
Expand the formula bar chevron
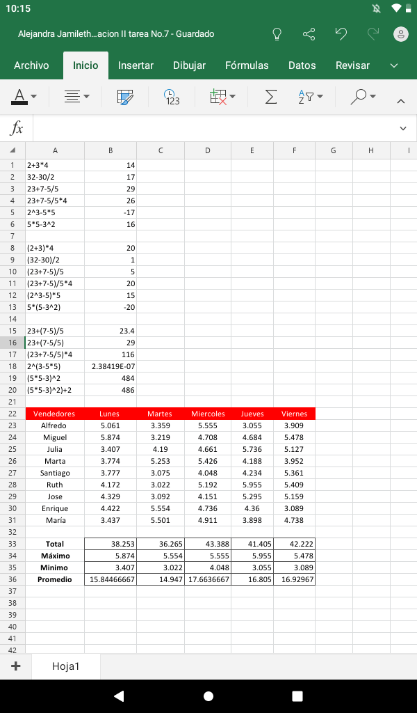coord(403,129)
